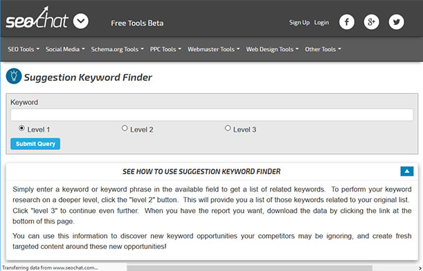Open the Login link
Screen dimensions: 423x271
321,23
